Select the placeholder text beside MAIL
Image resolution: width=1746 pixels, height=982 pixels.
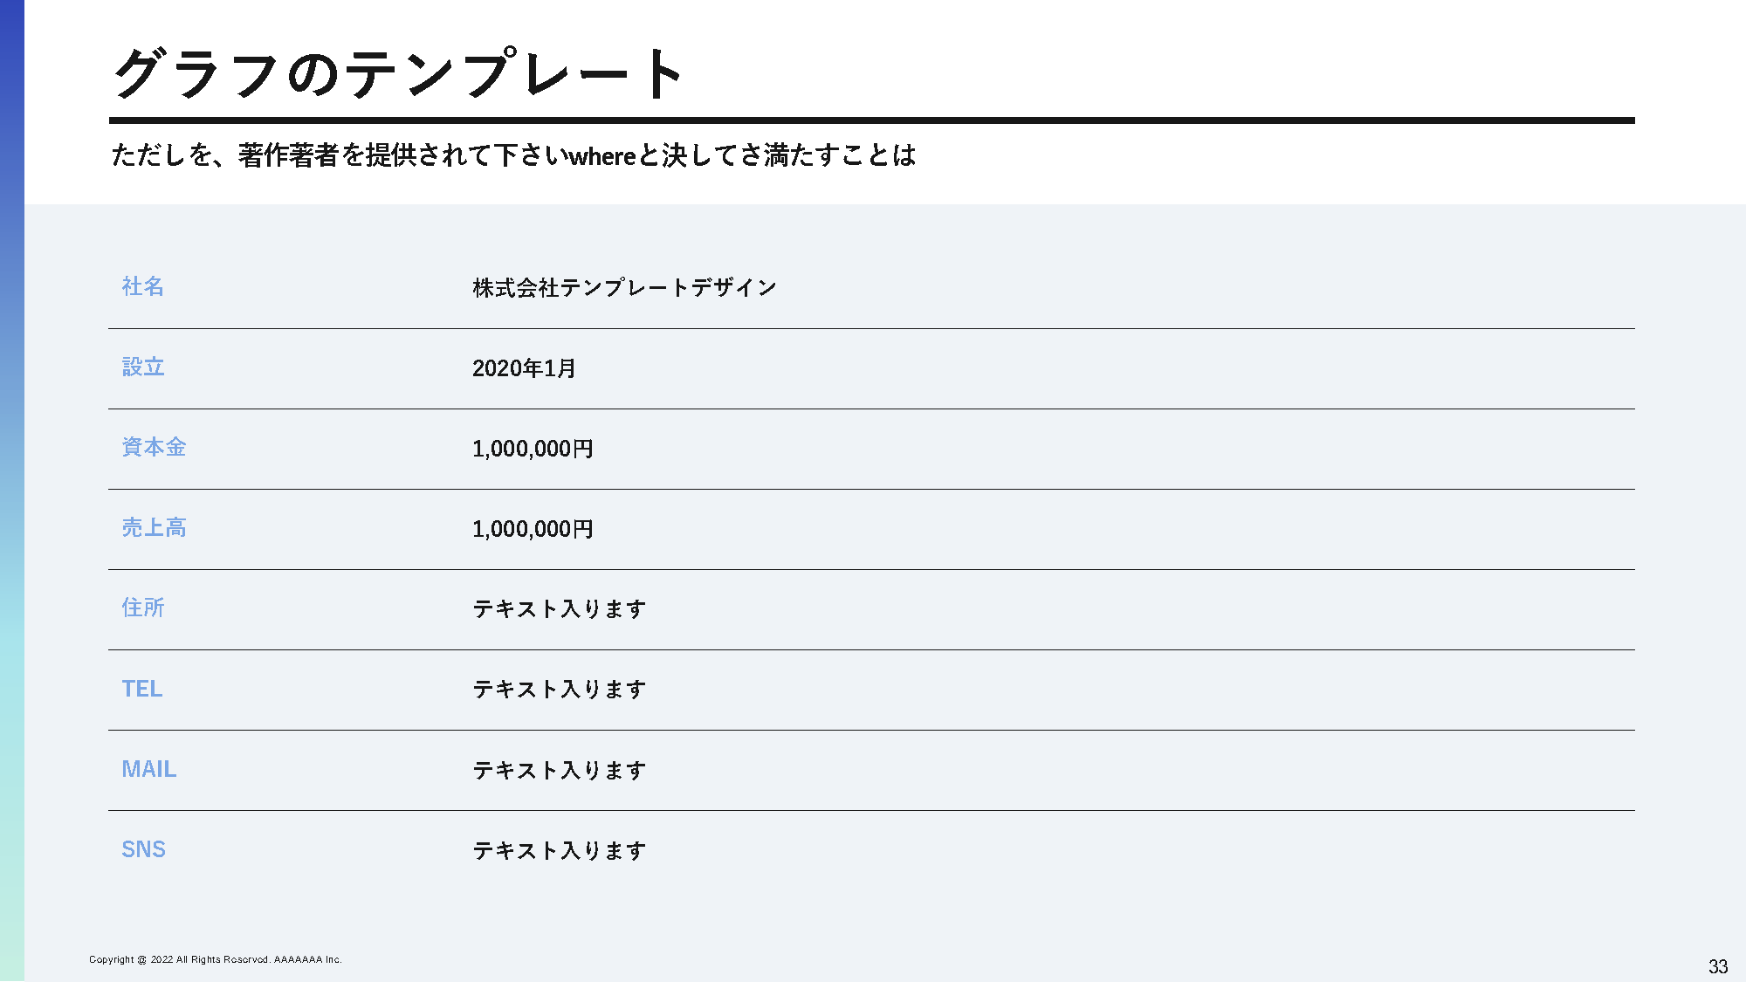(559, 771)
